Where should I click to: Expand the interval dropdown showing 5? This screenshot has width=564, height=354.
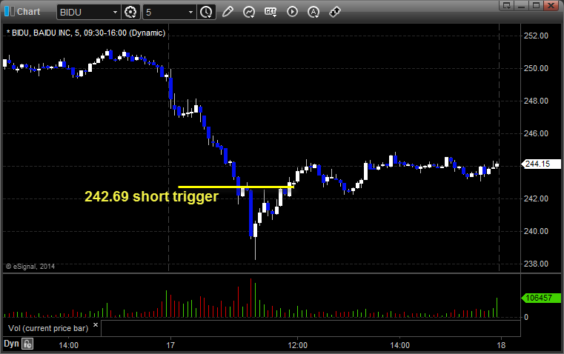[x=190, y=12]
